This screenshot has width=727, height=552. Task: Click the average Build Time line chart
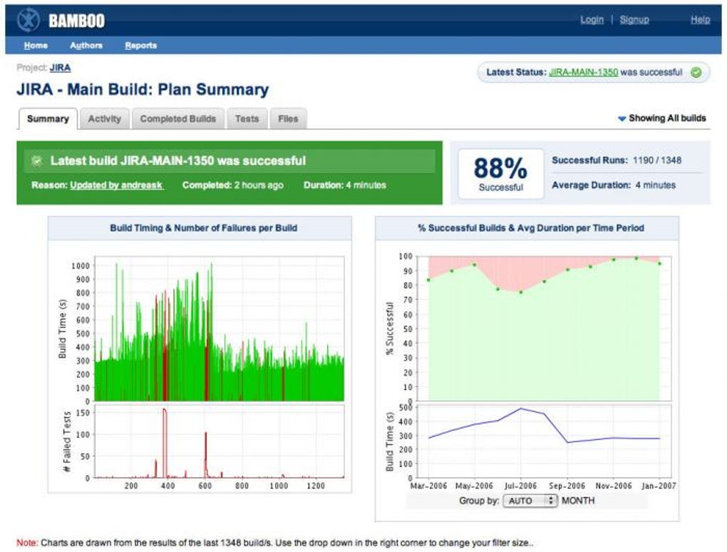point(544,441)
